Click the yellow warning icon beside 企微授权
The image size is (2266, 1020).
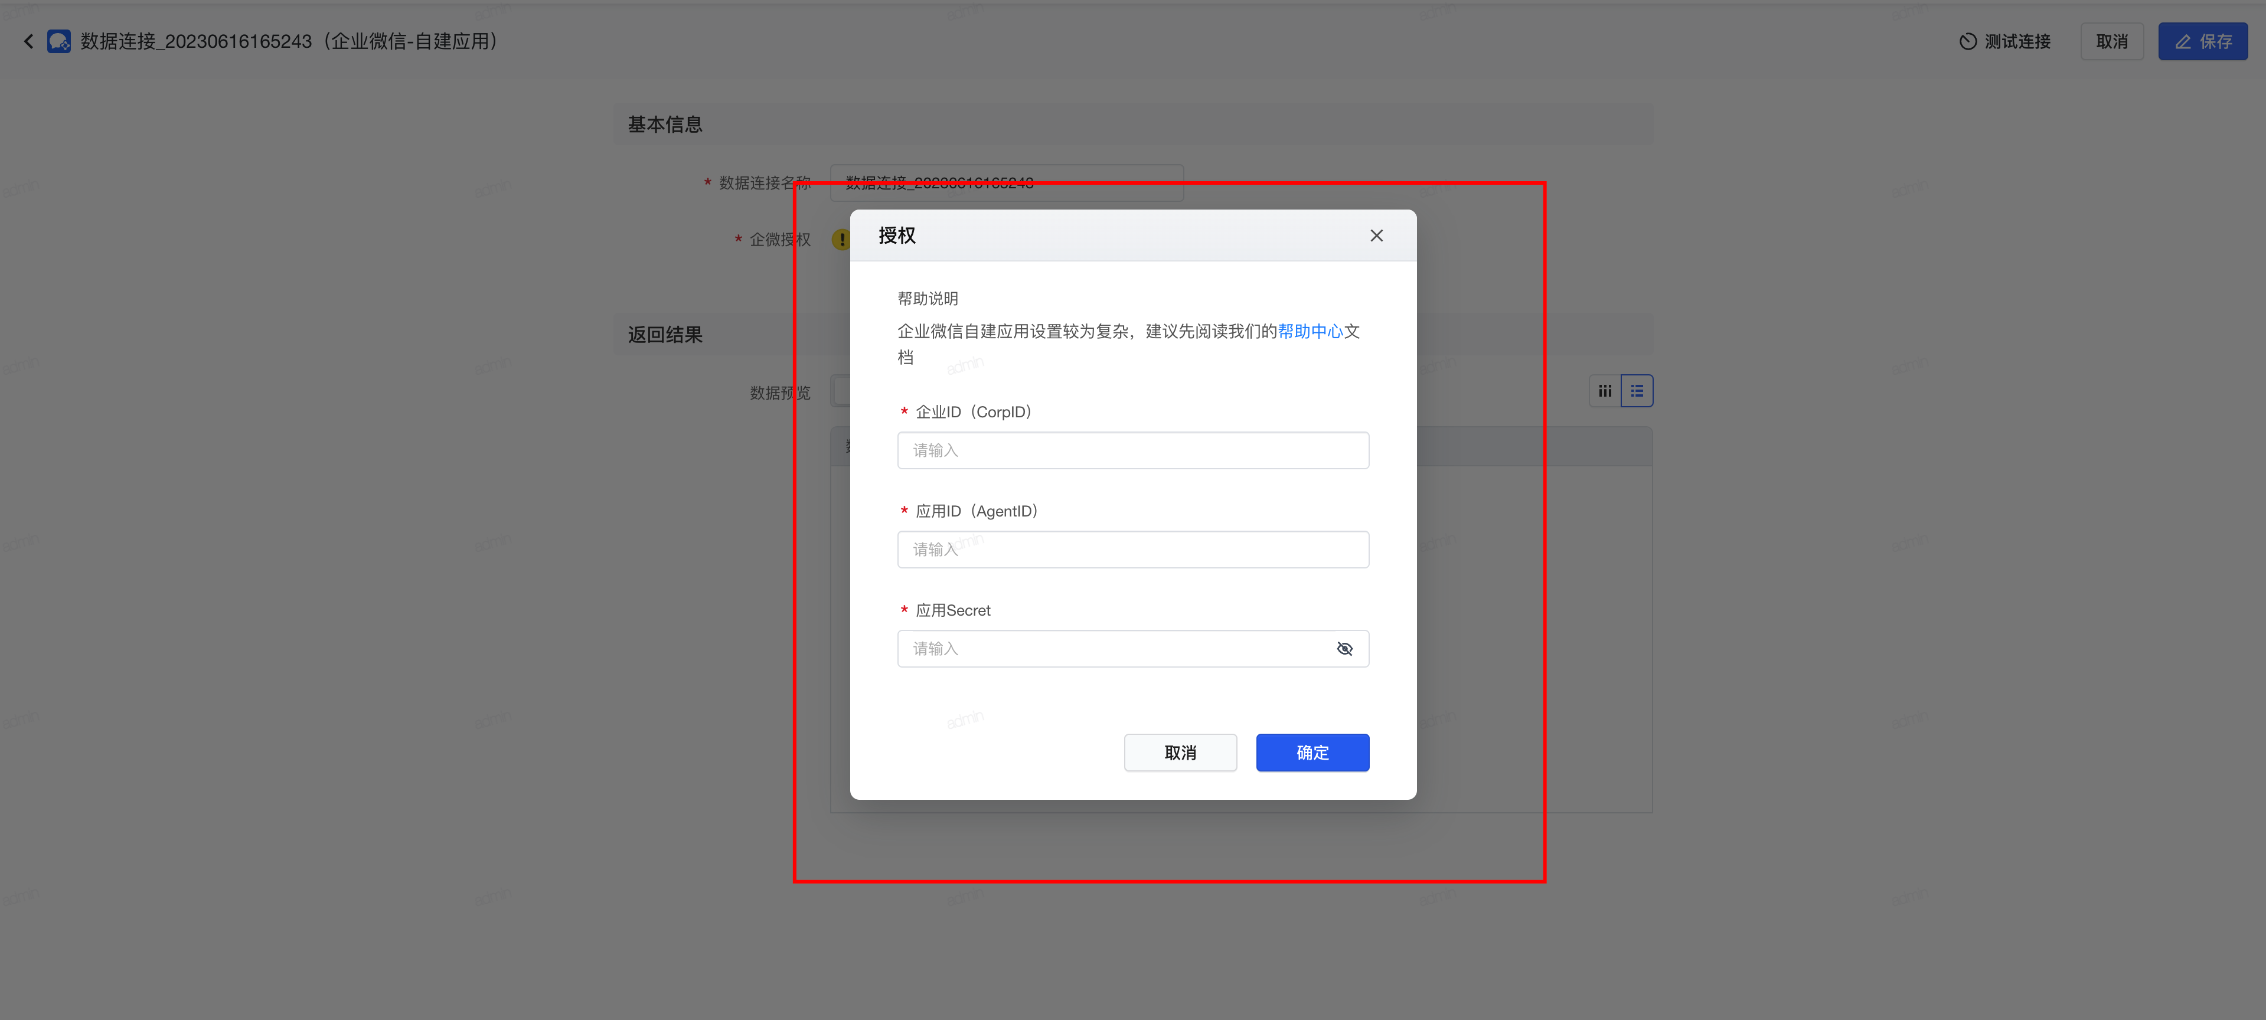click(840, 239)
